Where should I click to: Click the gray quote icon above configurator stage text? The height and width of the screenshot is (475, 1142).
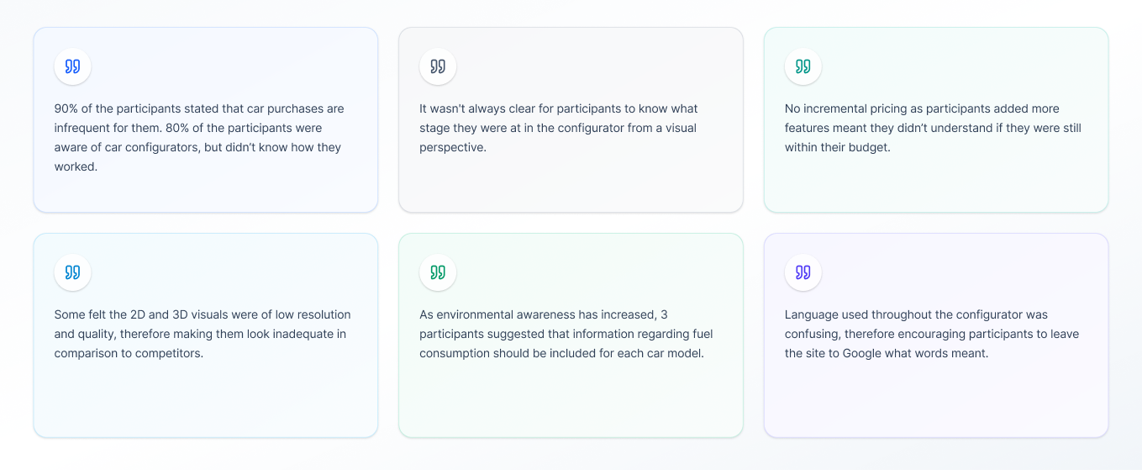pos(438,66)
